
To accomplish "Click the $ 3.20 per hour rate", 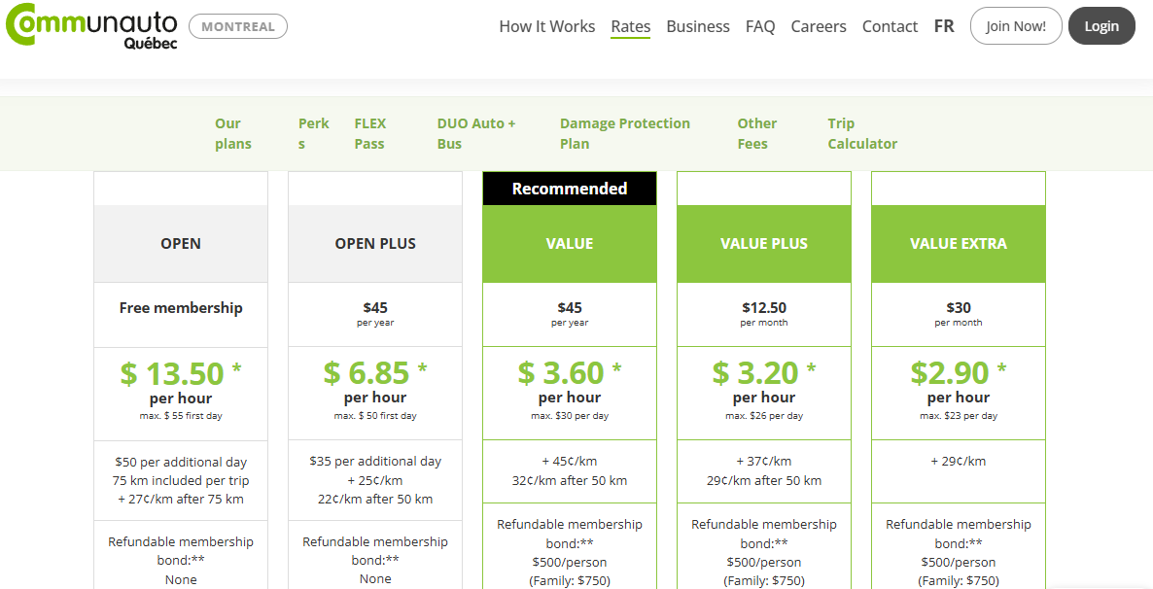I will click(764, 382).
